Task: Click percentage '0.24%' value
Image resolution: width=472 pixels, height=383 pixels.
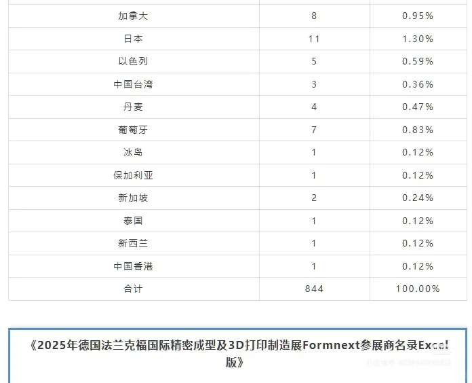Action: pos(418,198)
